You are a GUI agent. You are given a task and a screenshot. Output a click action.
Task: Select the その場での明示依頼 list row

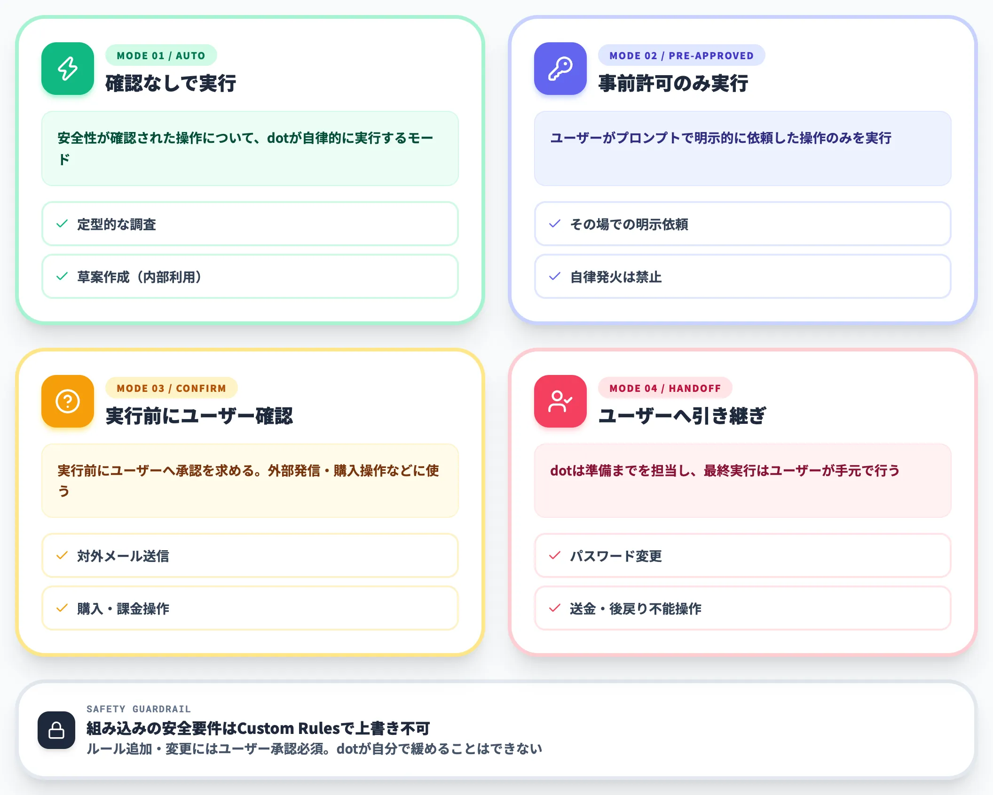click(x=743, y=224)
